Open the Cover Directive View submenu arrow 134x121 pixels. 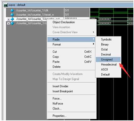point(93,32)
